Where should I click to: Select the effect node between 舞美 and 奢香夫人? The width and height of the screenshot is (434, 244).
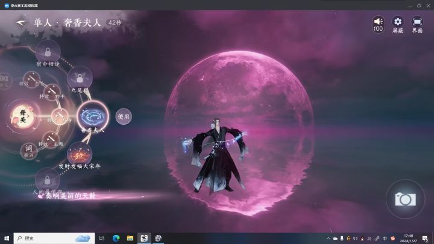[x=60, y=116]
